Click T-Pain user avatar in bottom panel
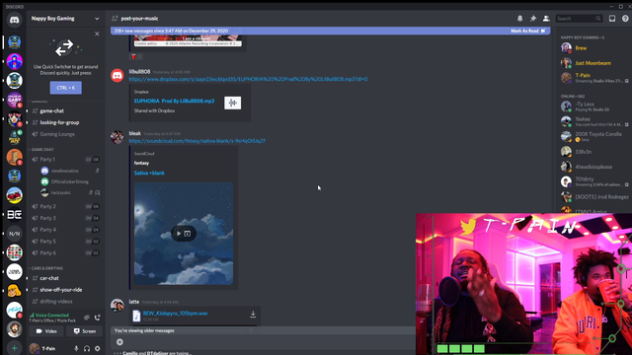 35,348
